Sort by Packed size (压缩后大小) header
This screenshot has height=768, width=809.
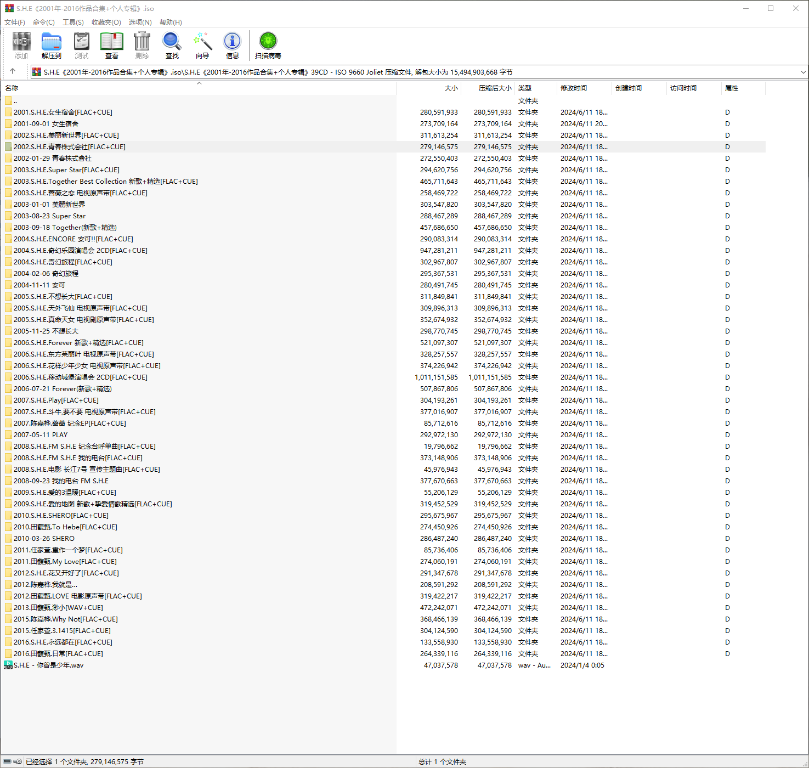click(488, 88)
